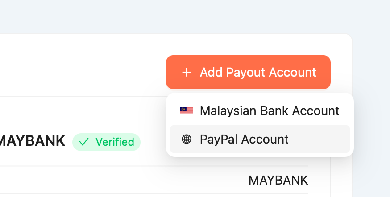Click the green checkmark icon in Verified badge
390x197 pixels.
[x=83, y=142]
